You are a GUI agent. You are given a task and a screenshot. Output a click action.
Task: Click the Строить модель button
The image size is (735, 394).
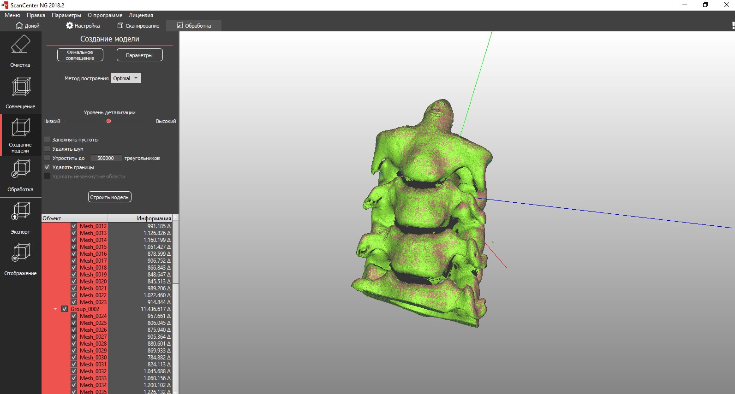[109, 197]
